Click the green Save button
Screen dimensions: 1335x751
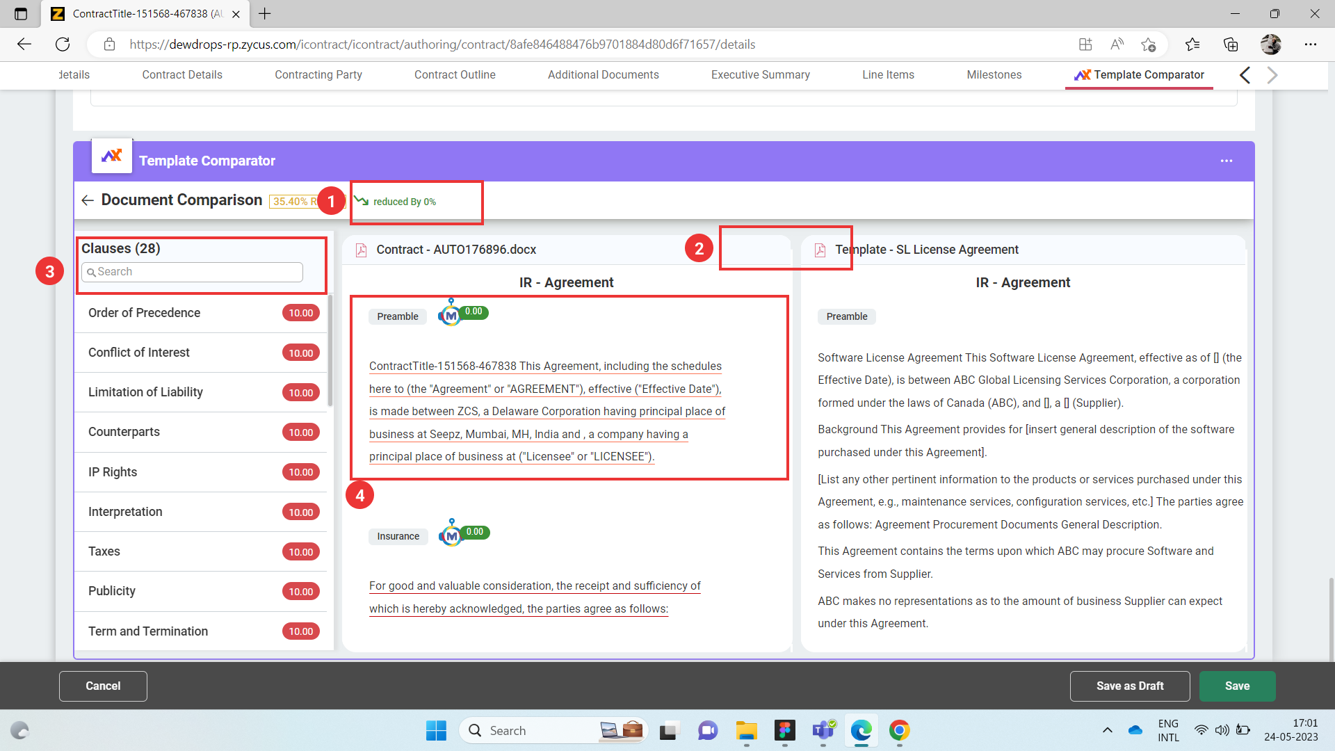pyautogui.click(x=1237, y=686)
